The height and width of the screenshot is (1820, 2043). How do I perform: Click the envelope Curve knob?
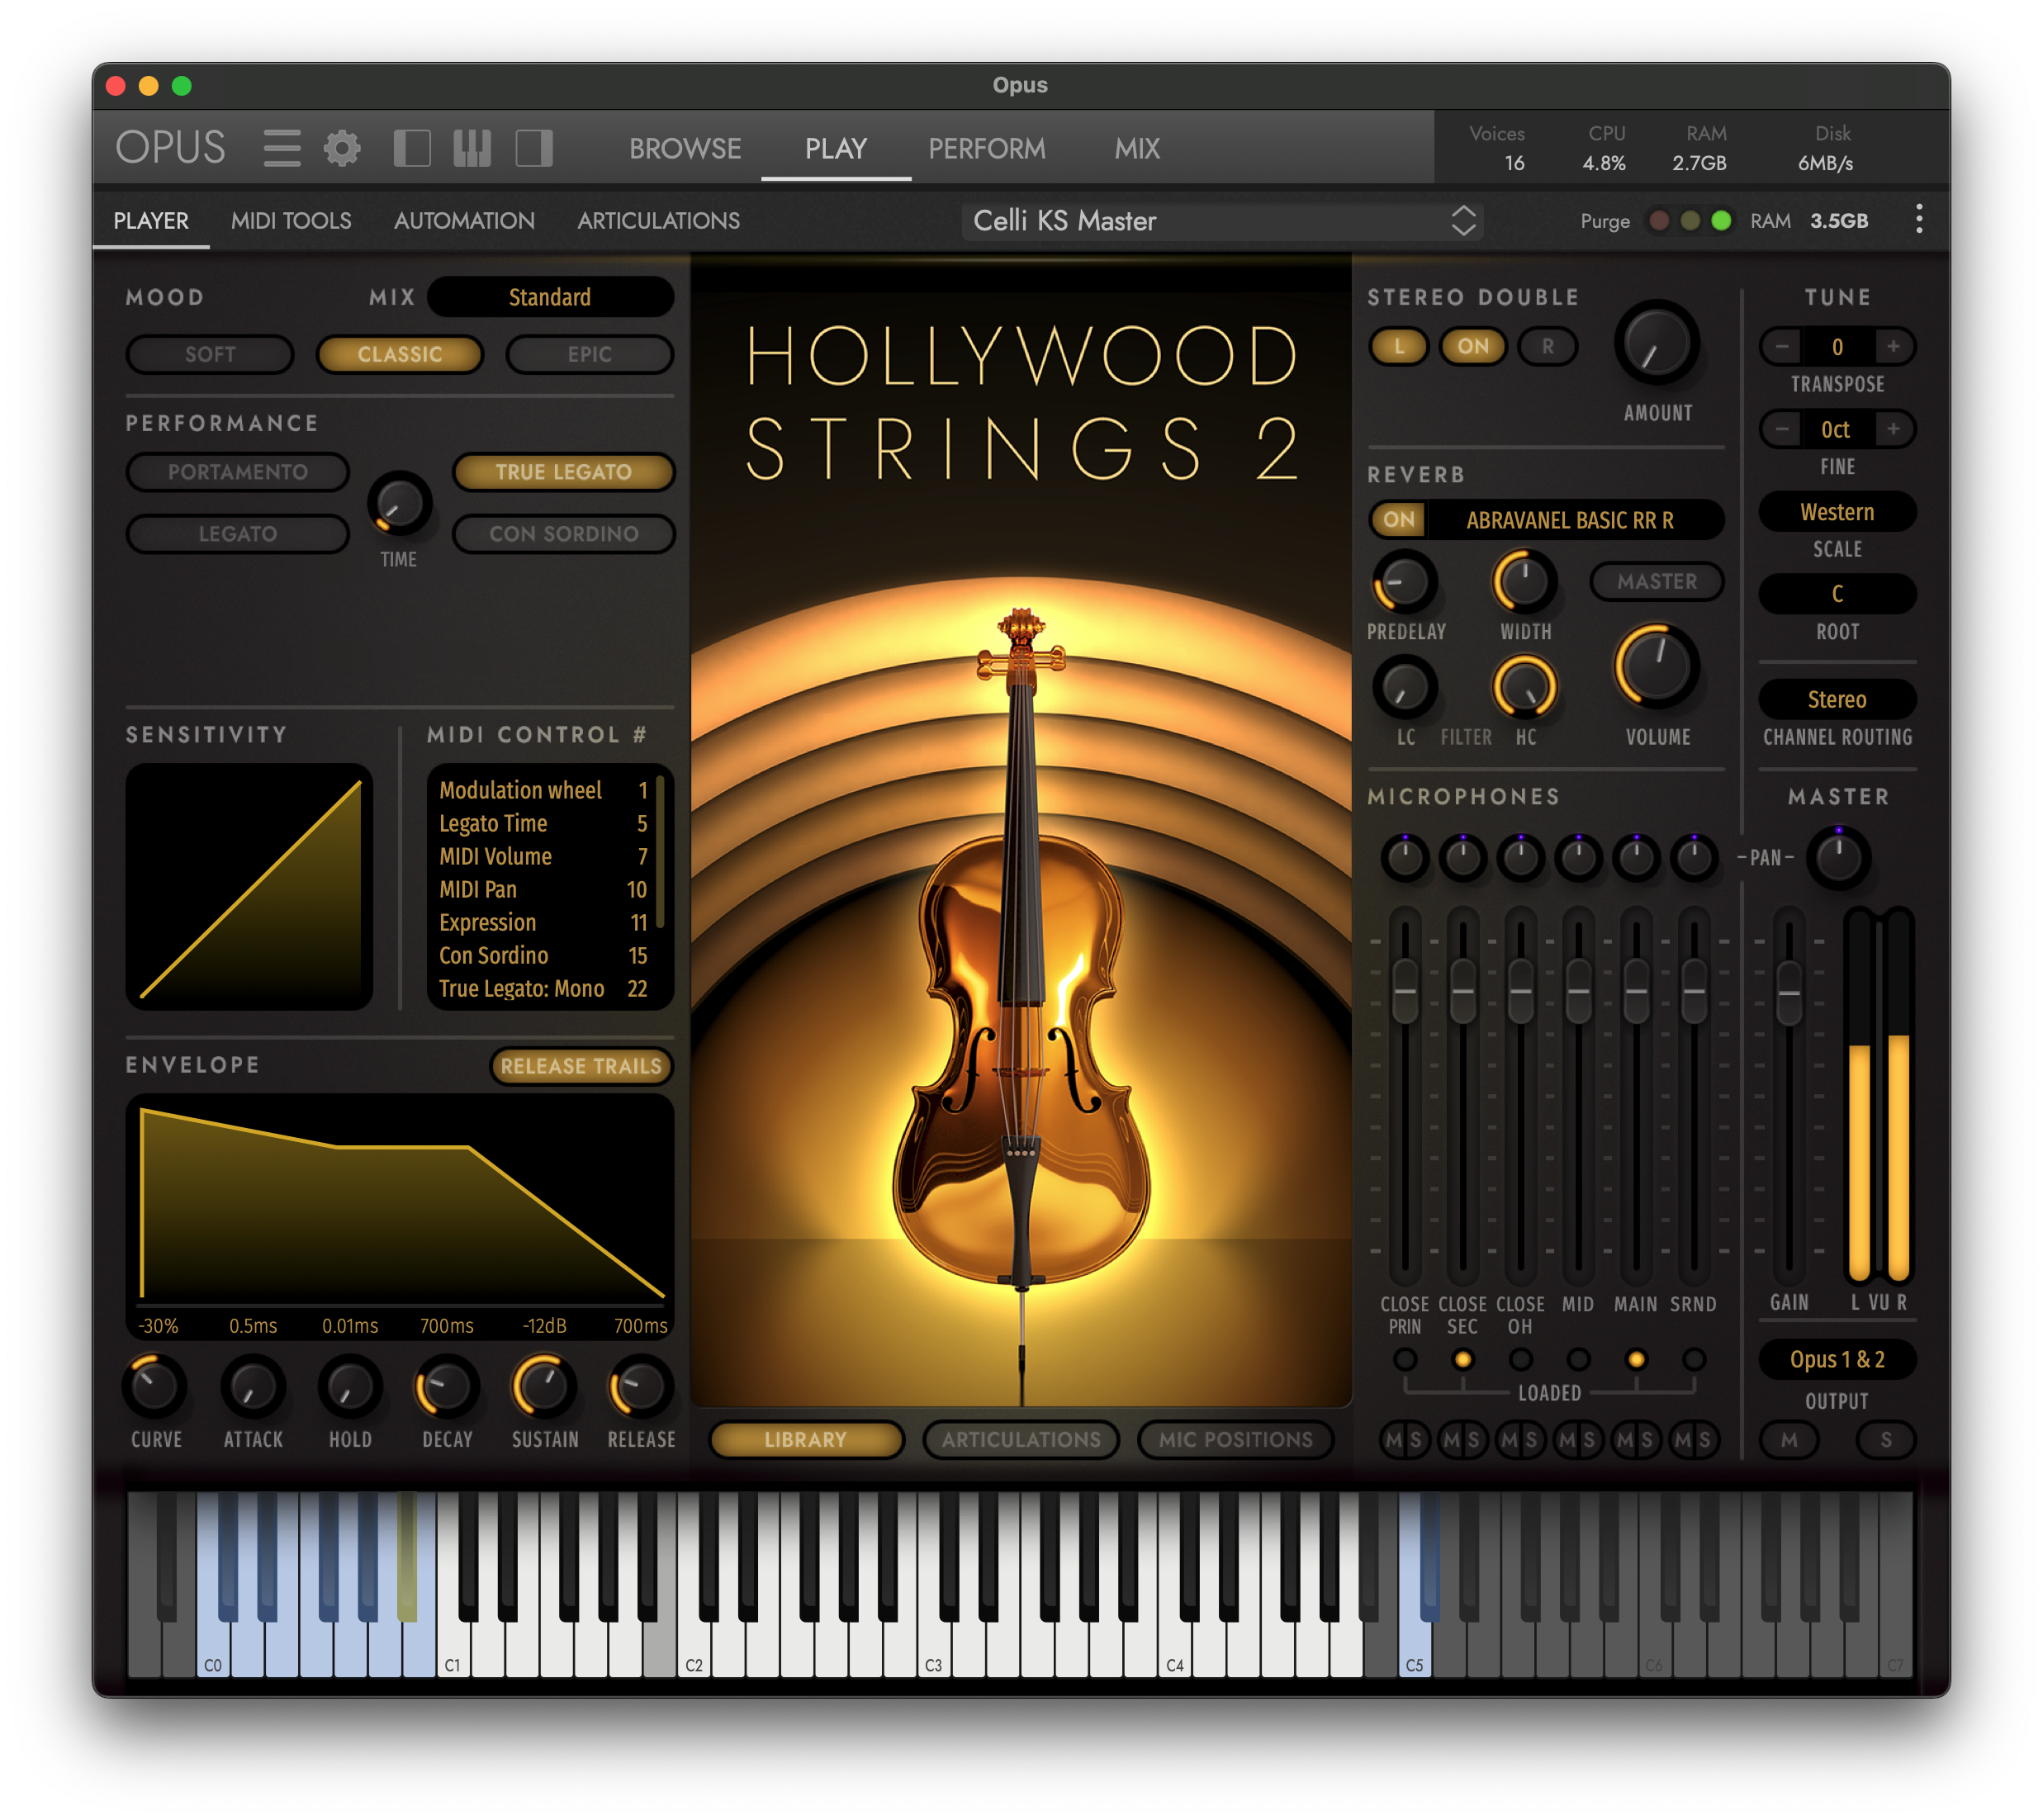[x=155, y=1386]
